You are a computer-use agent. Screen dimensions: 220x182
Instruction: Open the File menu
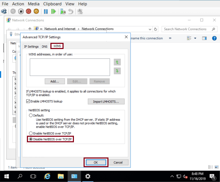(5, 4)
